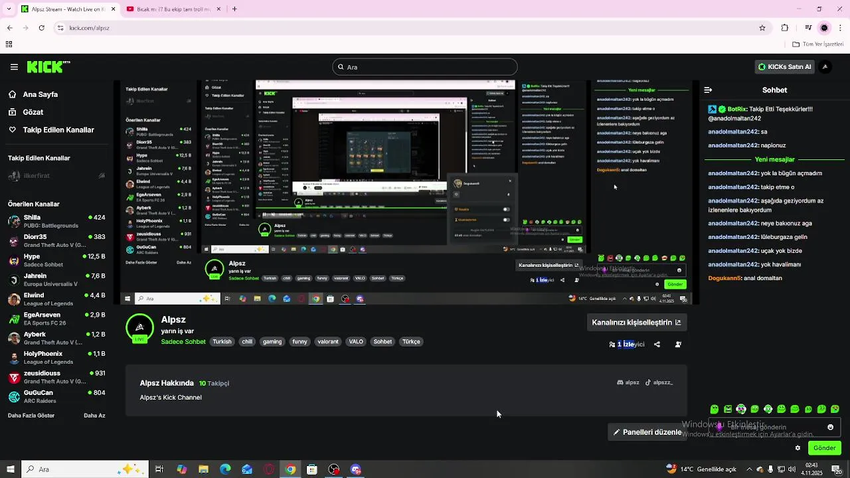Select the valorant tag
This screenshot has height=478, width=850.
(x=328, y=342)
